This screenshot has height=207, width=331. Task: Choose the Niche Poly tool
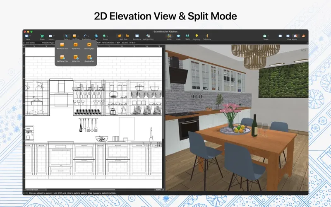(x=75, y=58)
